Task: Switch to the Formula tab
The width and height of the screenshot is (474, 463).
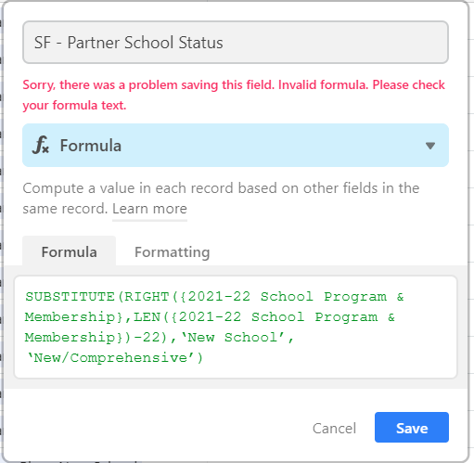Action: point(69,251)
